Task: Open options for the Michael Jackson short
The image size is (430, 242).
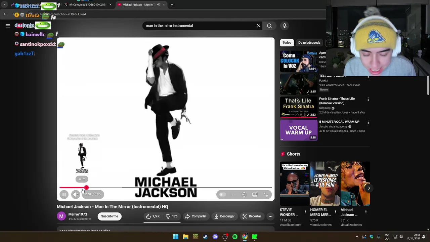Action: [365, 212]
